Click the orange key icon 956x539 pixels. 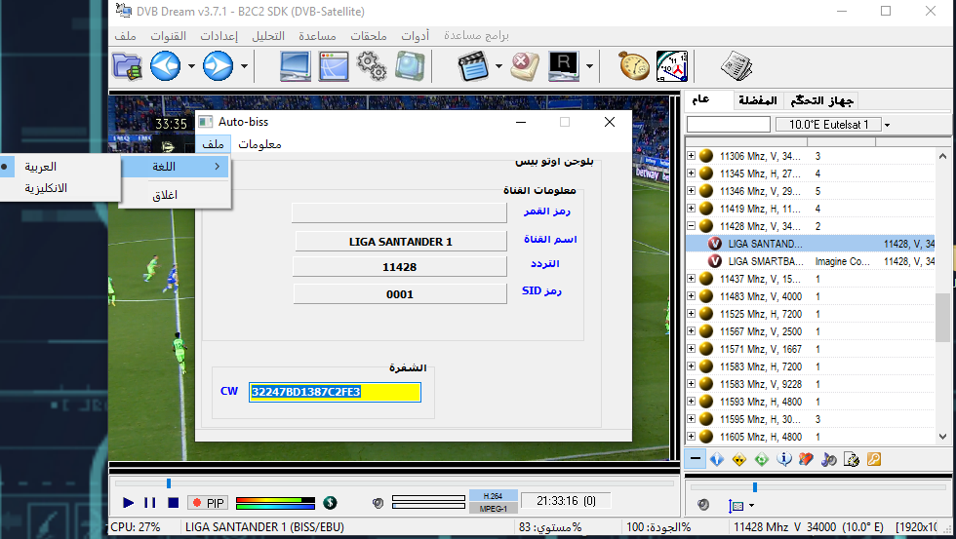tap(874, 459)
